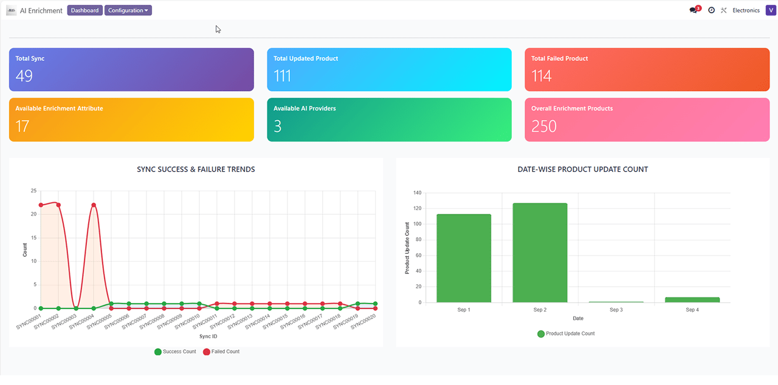
Task: Open the activities clock icon
Action: (x=711, y=10)
